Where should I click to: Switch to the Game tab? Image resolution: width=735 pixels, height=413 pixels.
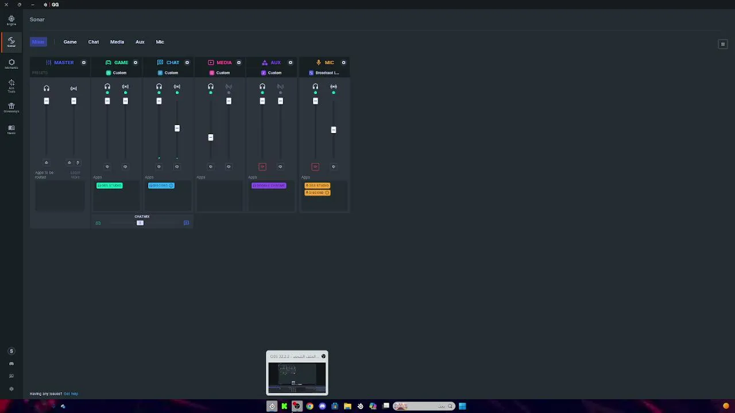70,42
